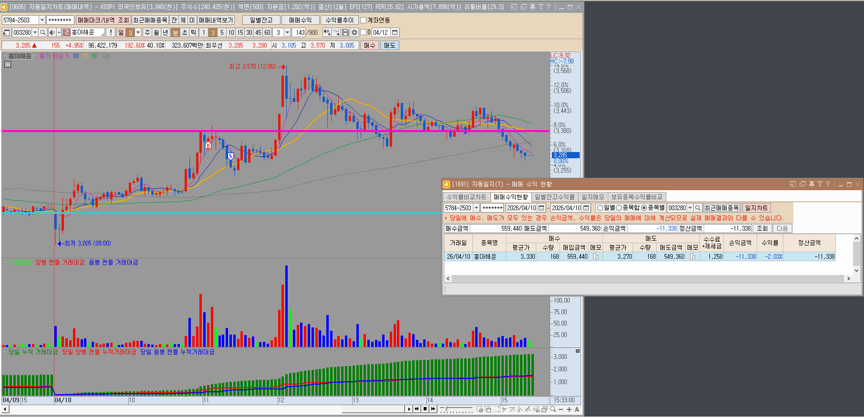Screen dimensions: 864x418
Task: Select the 종목별 radio option
Action: coord(644,208)
